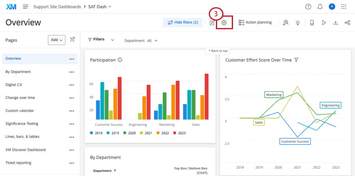Open the Department: All filter dropdown
The height and width of the screenshot is (176, 355).
tap(141, 41)
